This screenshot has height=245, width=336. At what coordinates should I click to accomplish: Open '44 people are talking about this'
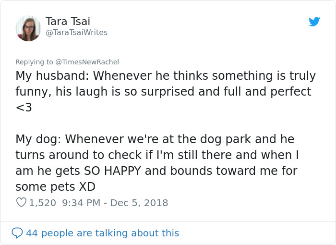(x=102, y=233)
